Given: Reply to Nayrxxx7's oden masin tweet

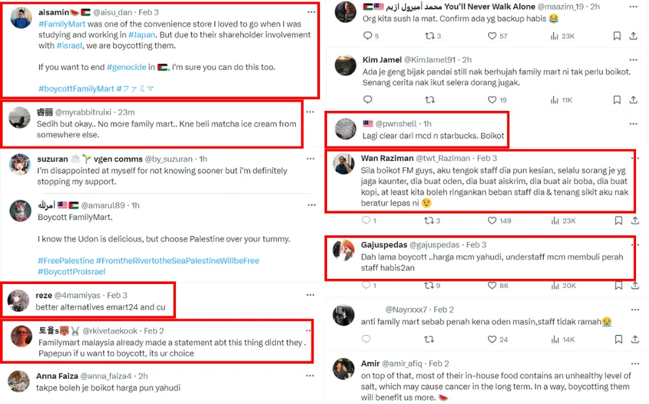Looking at the screenshot, I should click(367, 339).
